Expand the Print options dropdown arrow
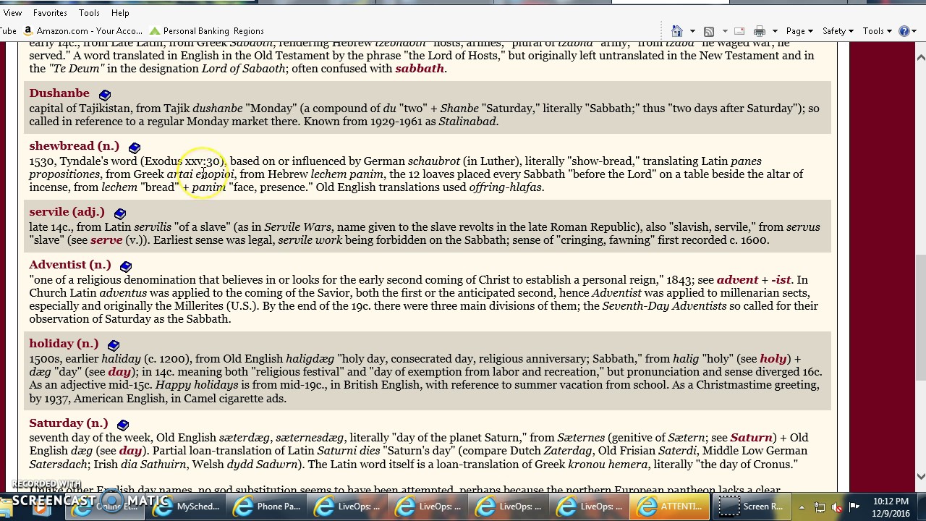 (x=775, y=31)
